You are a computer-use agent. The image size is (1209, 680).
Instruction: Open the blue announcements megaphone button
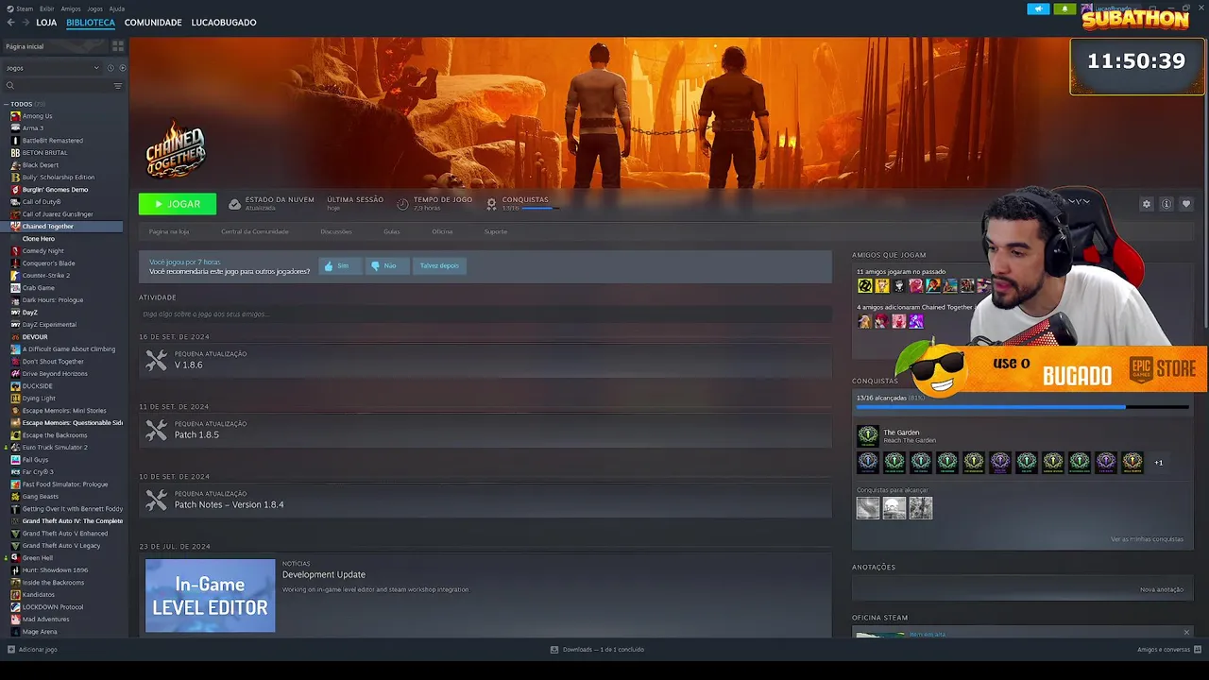coord(1038,8)
